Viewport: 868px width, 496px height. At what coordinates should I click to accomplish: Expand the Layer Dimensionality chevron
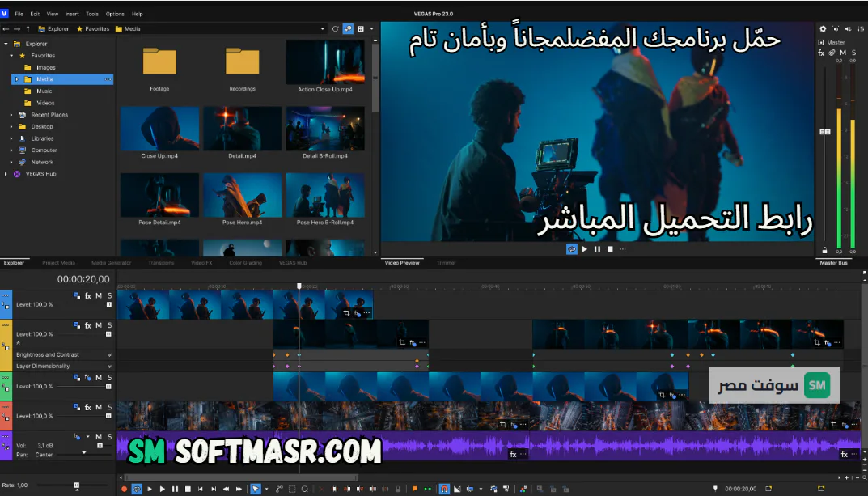pyautogui.click(x=109, y=367)
